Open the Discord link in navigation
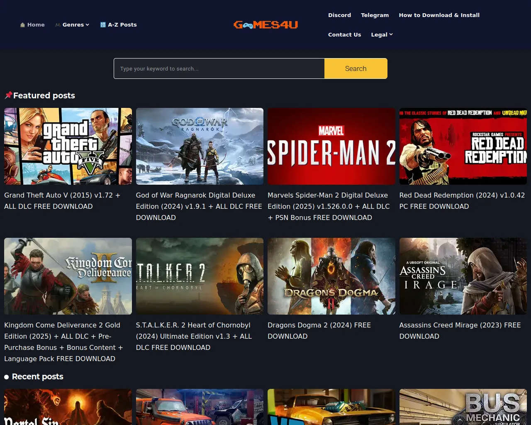 pyautogui.click(x=339, y=15)
